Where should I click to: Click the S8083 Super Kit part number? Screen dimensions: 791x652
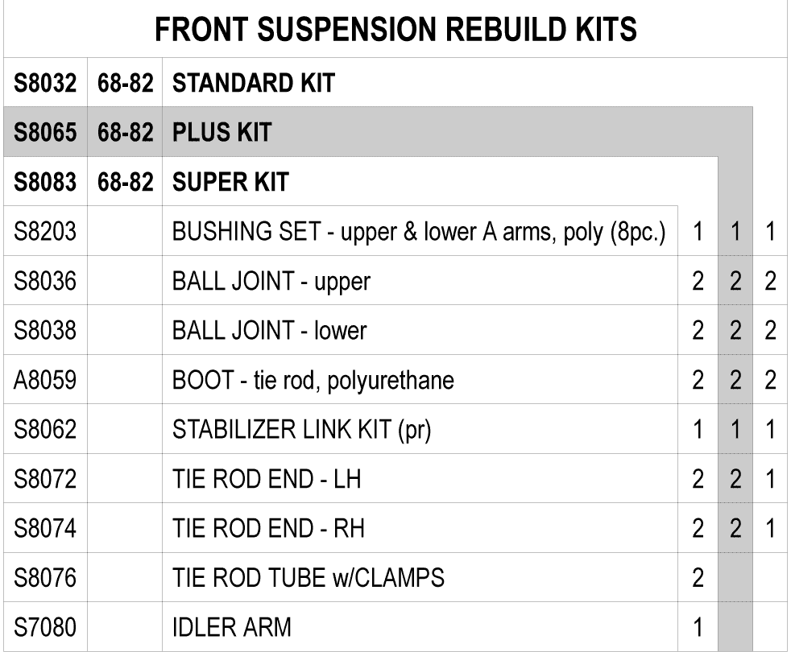(45, 182)
